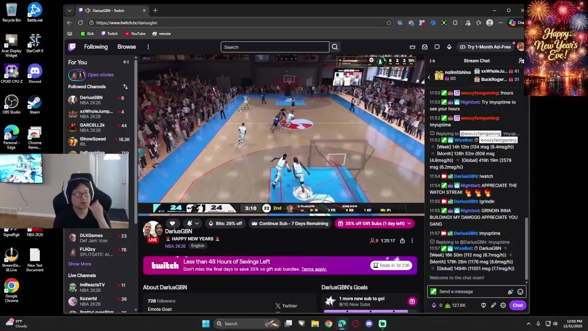Screen dimensions: 588x331
Task: Open moderator shield icon in chat
Action: [x=483, y=305]
